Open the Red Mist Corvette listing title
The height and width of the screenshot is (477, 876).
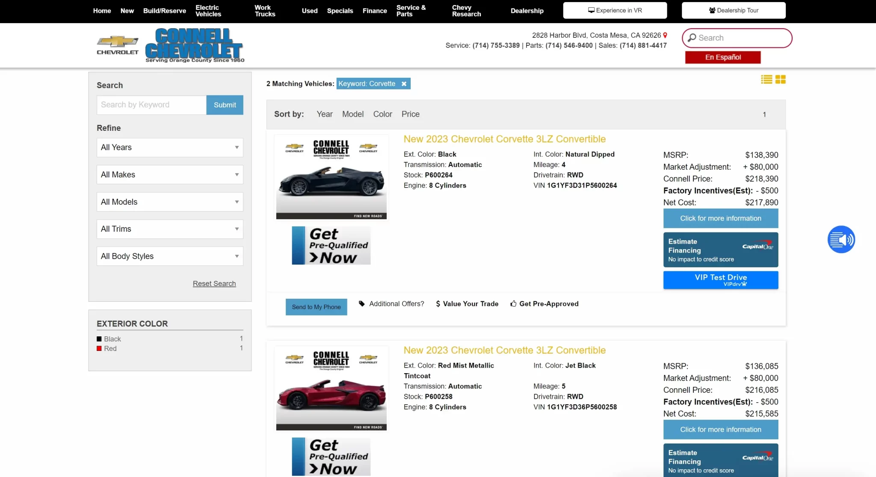[x=505, y=350]
